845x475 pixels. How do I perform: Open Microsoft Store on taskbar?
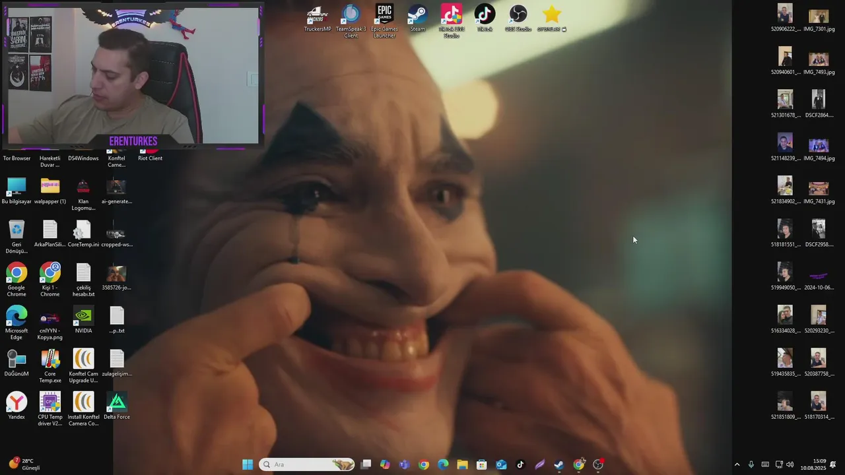coord(482,464)
